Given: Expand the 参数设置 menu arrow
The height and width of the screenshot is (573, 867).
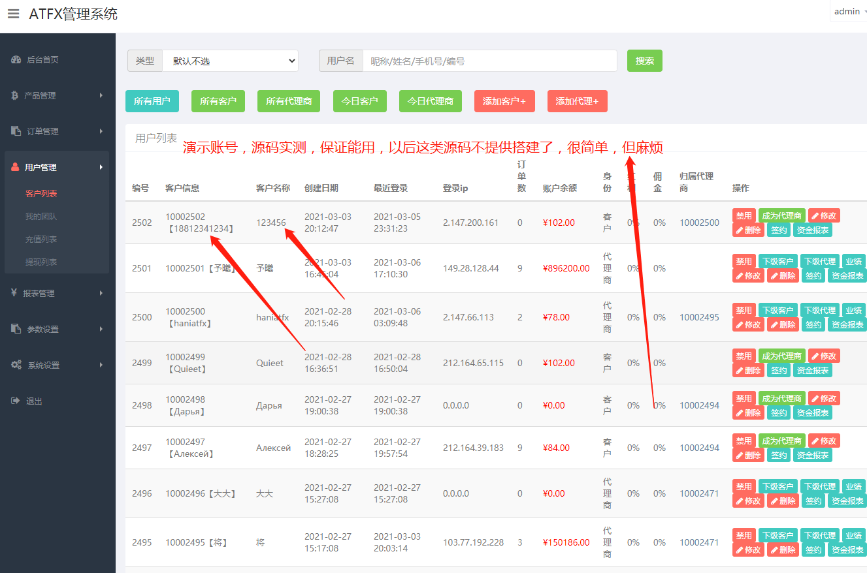Looking at the screenshot, I should click(101, 329).
